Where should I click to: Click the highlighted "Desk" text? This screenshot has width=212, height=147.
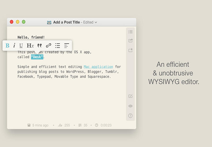tap(37, 57)
